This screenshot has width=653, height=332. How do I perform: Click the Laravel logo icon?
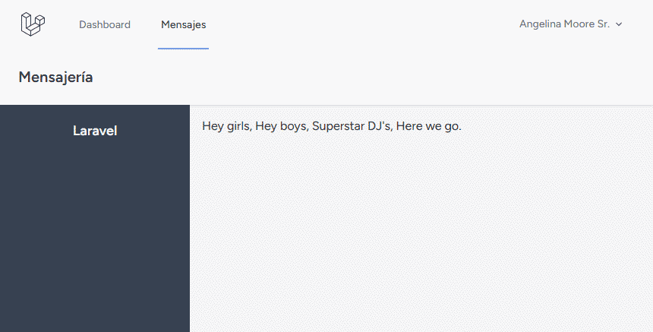pos(33,24)
